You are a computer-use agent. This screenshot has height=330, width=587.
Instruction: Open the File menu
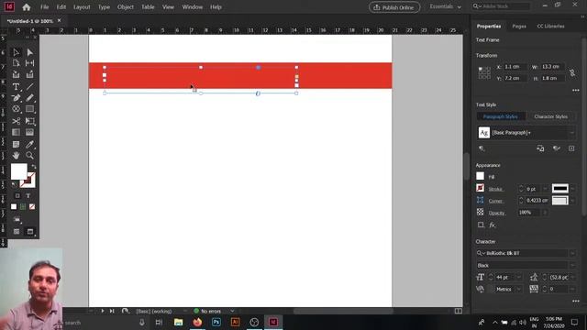pyautogui.click(x=45, y=7)
